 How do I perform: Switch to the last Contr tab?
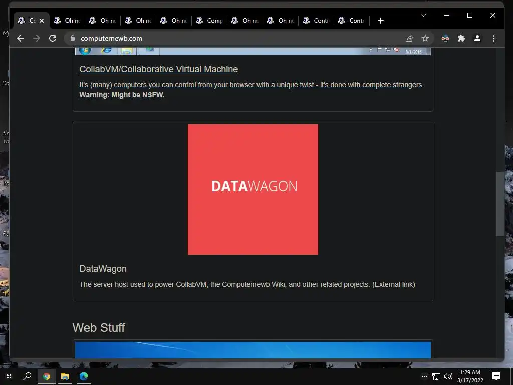click(x=352, y=21)
